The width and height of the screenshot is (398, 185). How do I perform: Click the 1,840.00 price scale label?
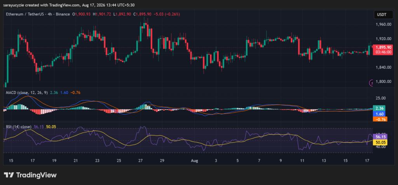tap(383, 67)
